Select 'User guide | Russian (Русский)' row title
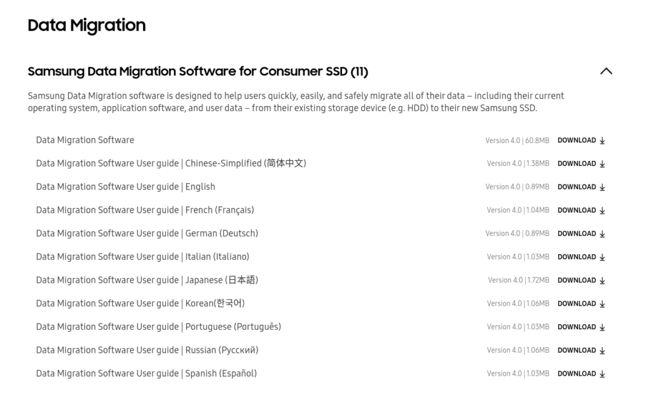 (x=147, y=350)
